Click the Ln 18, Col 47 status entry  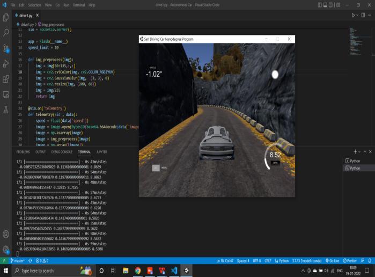pyautogui.click(x=225, y=261)
